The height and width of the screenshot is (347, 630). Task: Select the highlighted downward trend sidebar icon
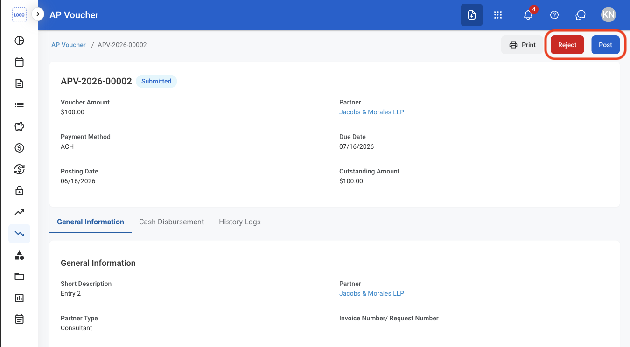[x=19, y=234]
